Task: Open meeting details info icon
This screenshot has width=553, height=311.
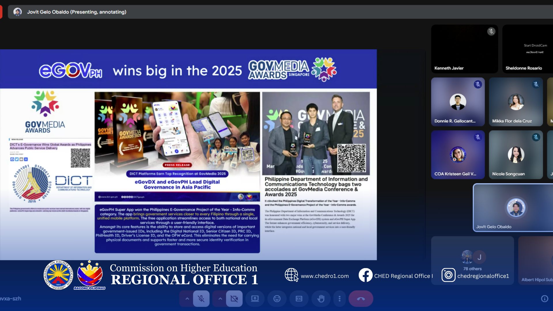Action: 544,299
